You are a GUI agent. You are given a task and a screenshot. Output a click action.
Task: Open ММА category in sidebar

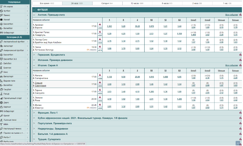pyautogui.click(x=15, y=124)
